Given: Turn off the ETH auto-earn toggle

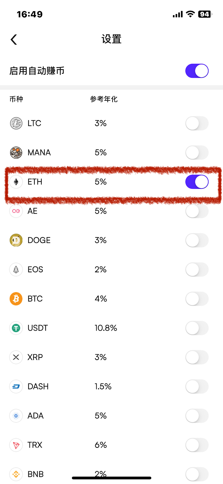Looking at the screenshot, I should click(197, 182).
